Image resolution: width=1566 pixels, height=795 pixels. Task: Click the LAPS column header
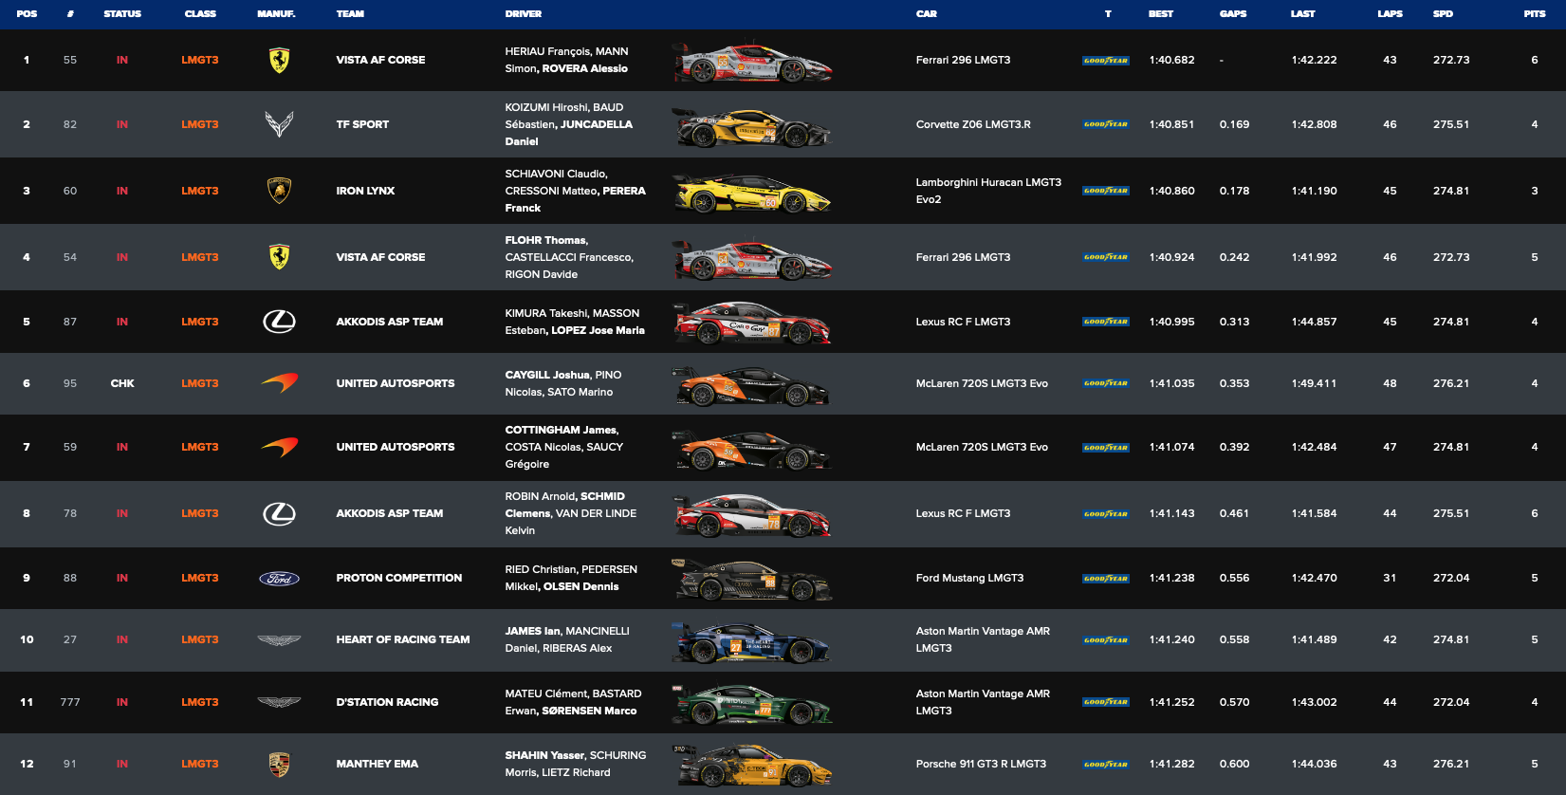click(x=1390, y=14)
